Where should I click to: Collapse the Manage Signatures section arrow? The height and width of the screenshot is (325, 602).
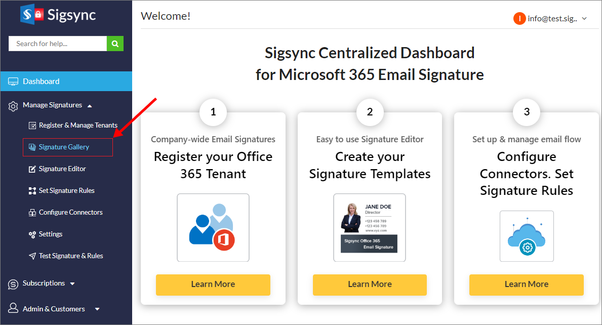(x=90, y=106)
